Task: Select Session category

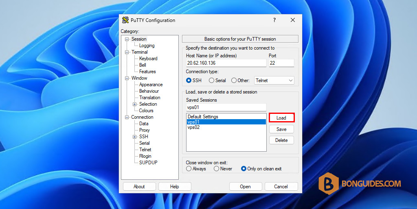Action: (139, 39)
